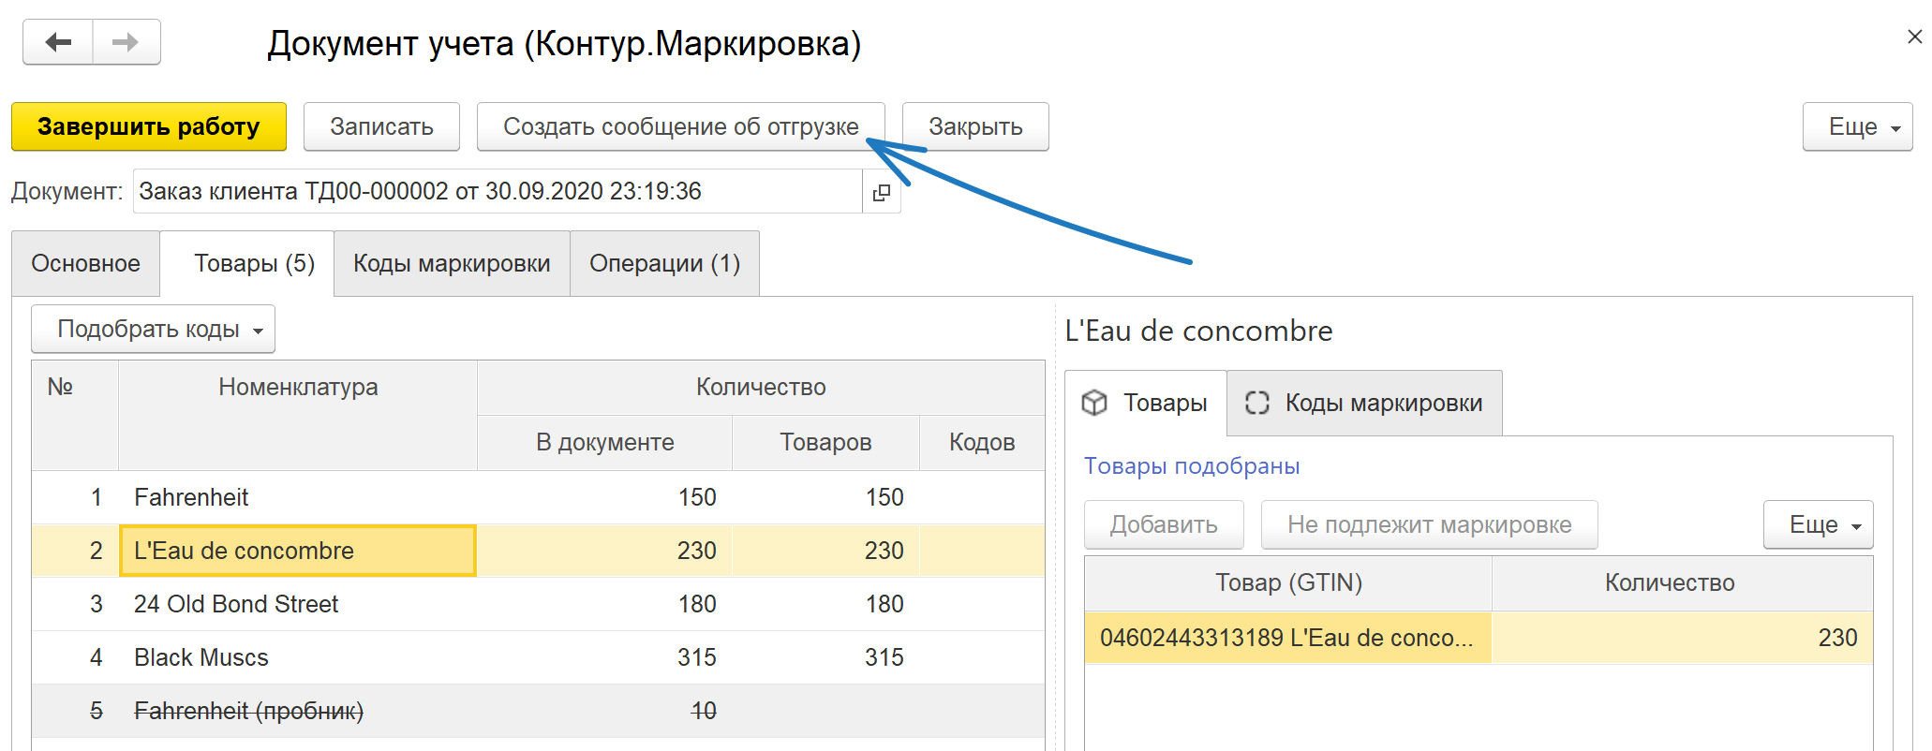This screenshot has width=1932, height=751.
Task: Click the Закрыть button
Action: pos(975,126)
